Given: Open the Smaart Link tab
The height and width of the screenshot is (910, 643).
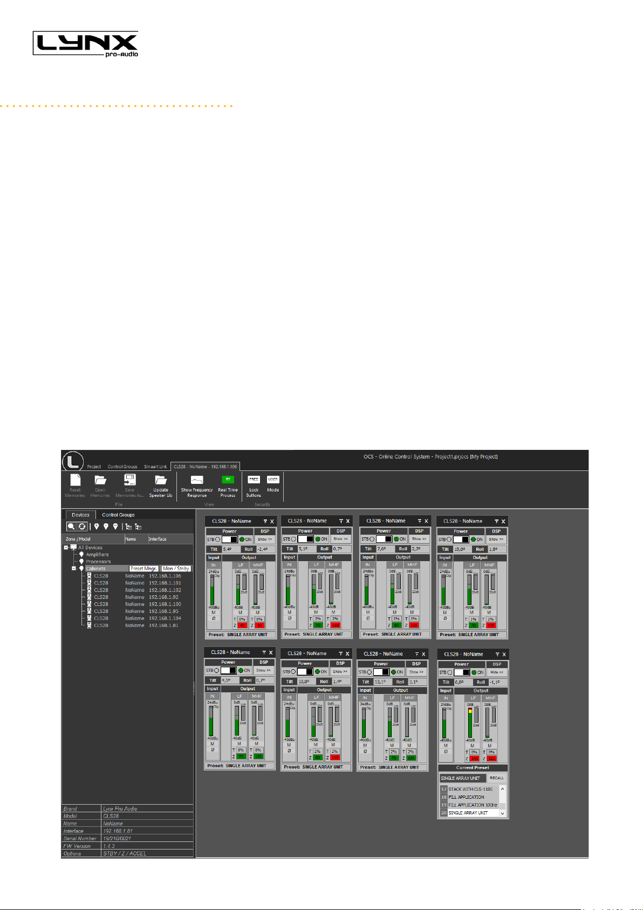Looking at the screenshot, I should tap(155, 467).
